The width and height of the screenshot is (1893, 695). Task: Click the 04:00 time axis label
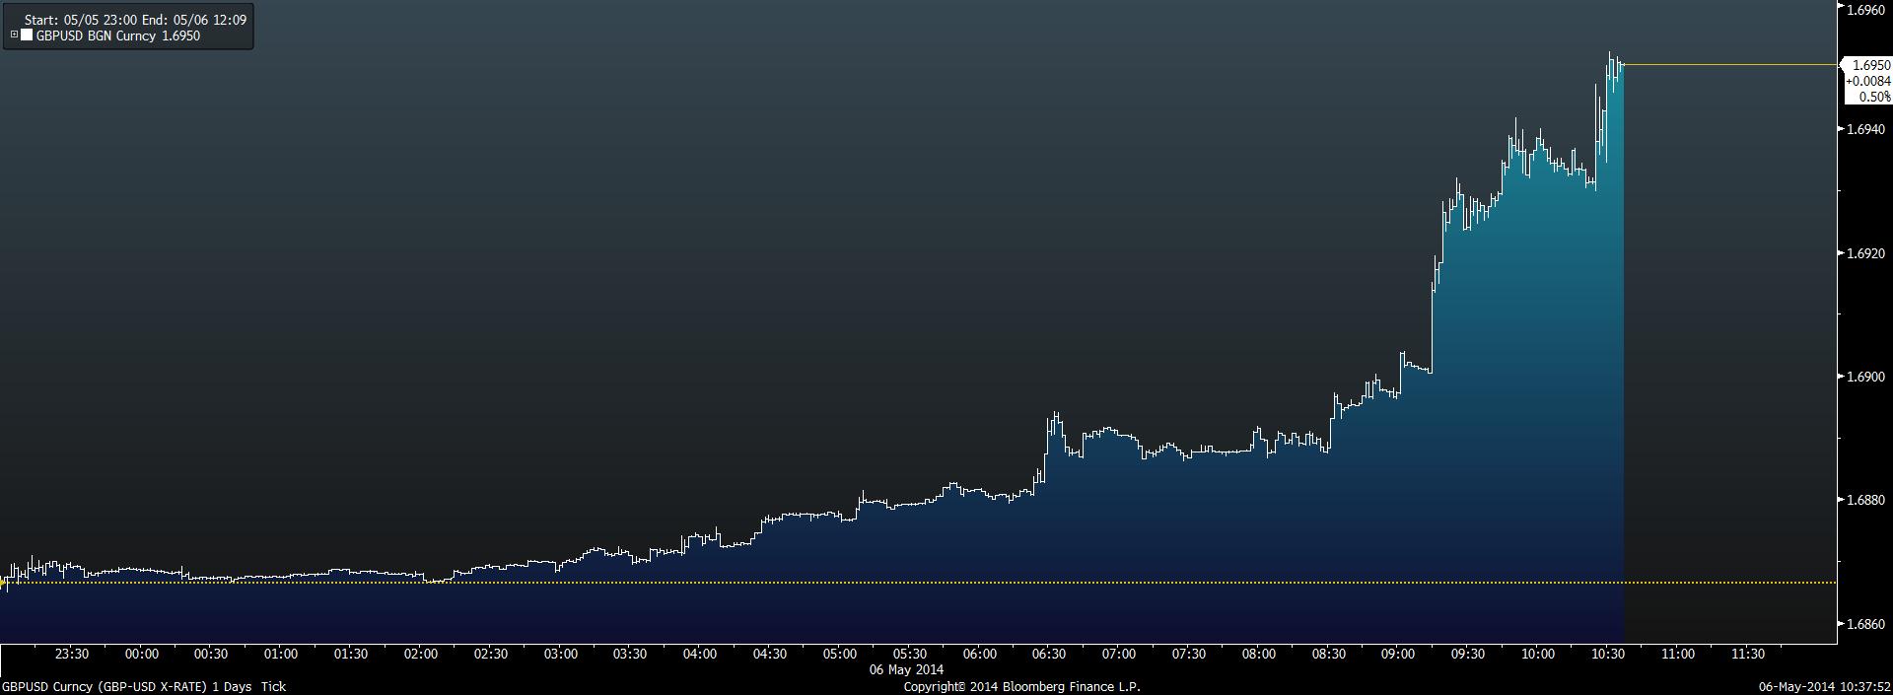click(700, 654)
